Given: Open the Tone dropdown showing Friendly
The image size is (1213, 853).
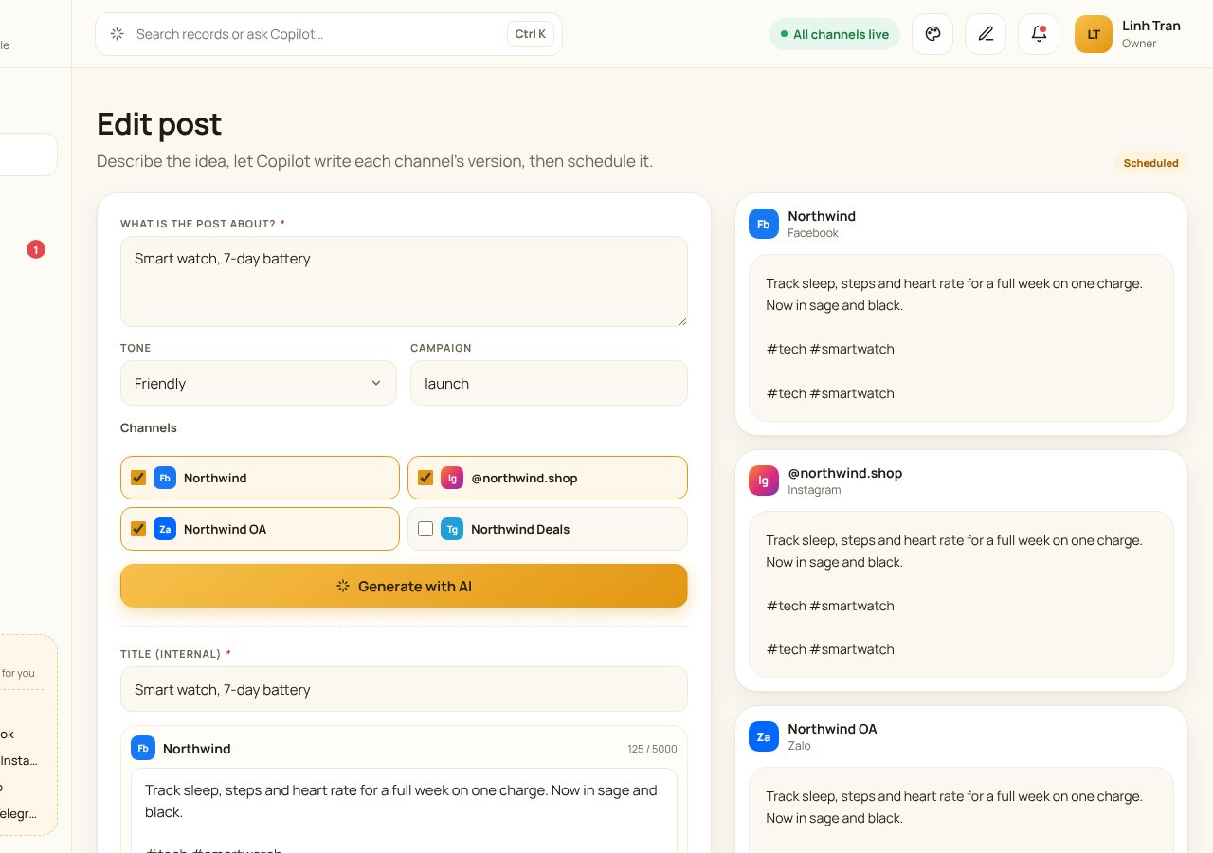Looking at the screenshot, I should point(259,383).
